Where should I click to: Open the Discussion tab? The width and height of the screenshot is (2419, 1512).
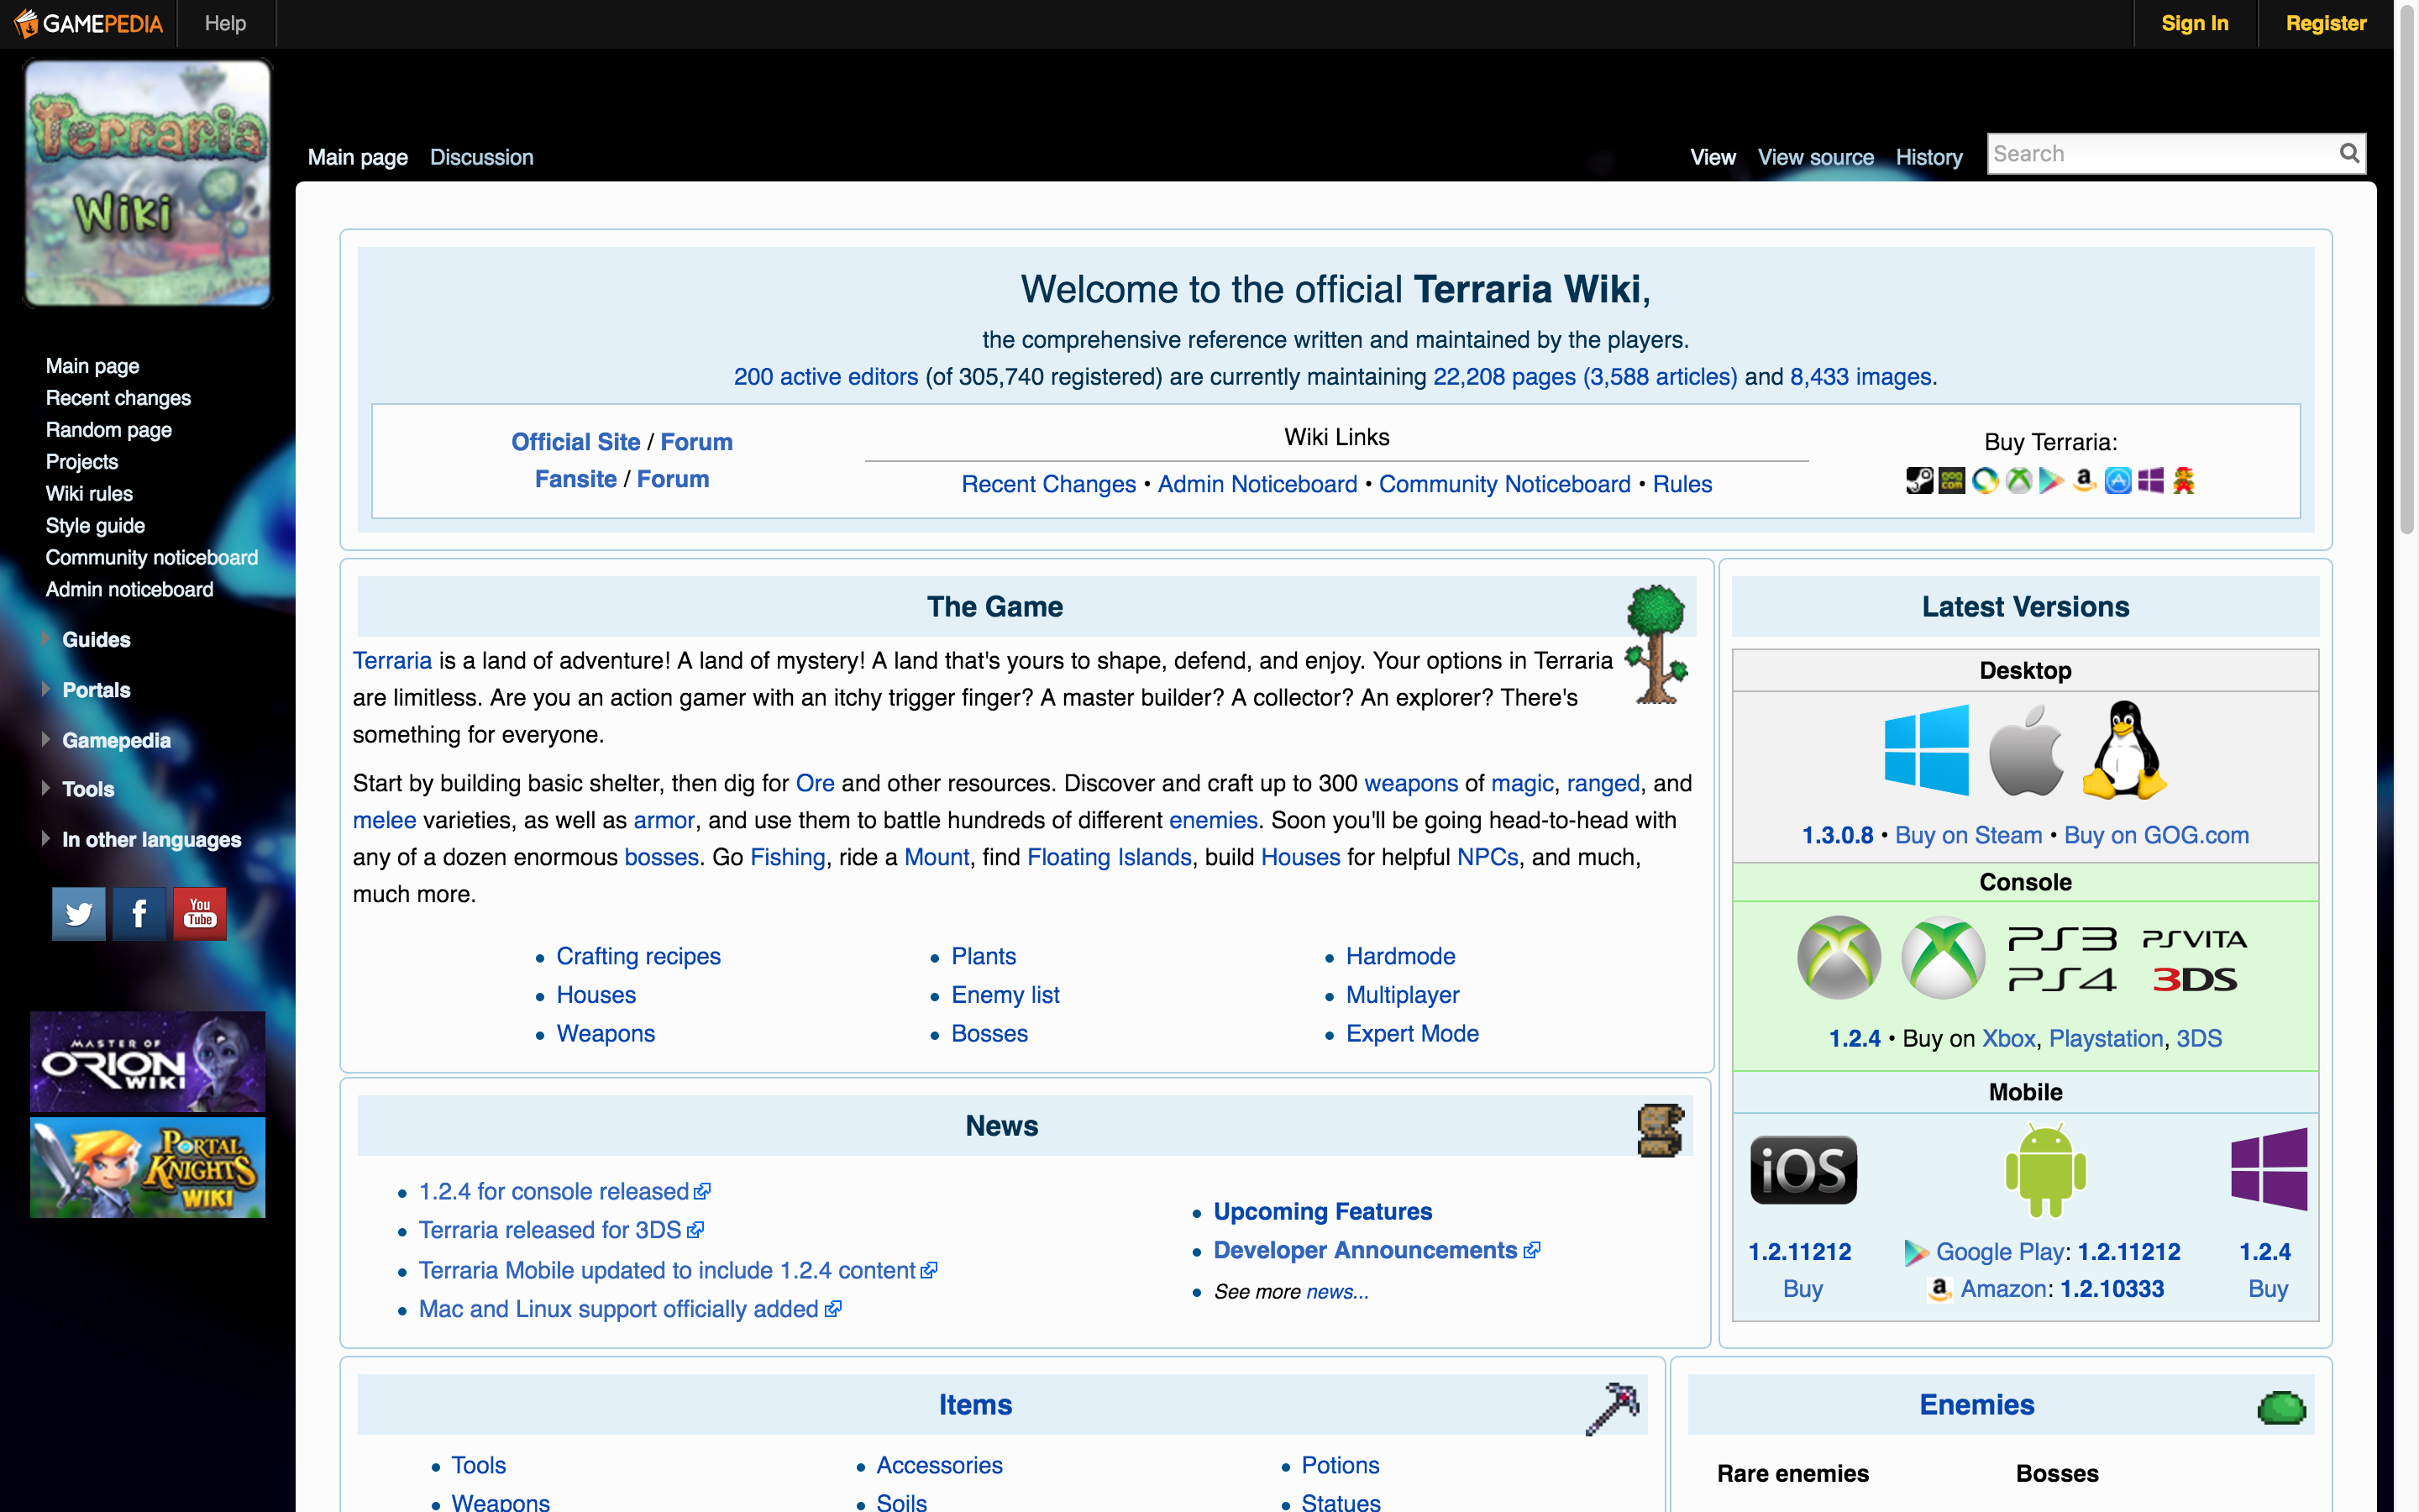[482, 157]
